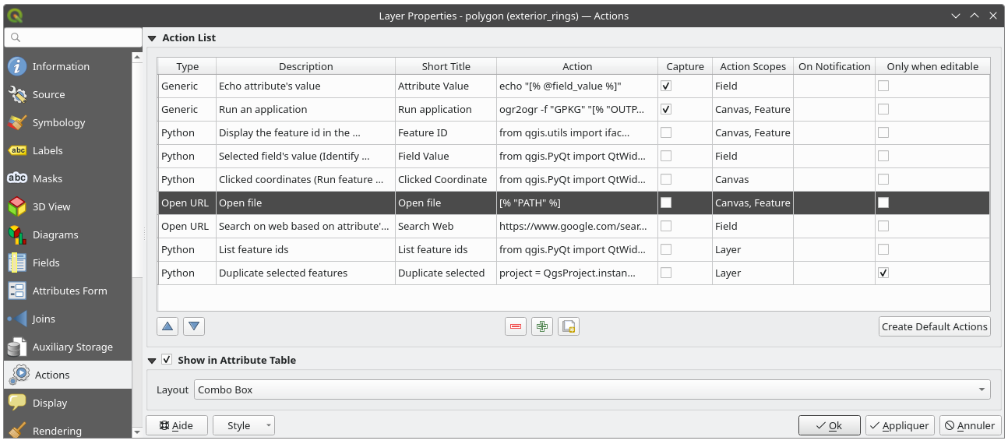Click the settings search field
Screen dimensions: 1008x444
click(74, 37)
